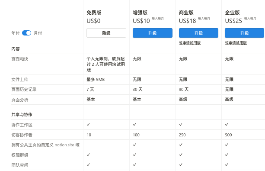The image size is (265, 171).
Task: Click 页面分析 高级 in 商业版 column
Action: (183, 100)
